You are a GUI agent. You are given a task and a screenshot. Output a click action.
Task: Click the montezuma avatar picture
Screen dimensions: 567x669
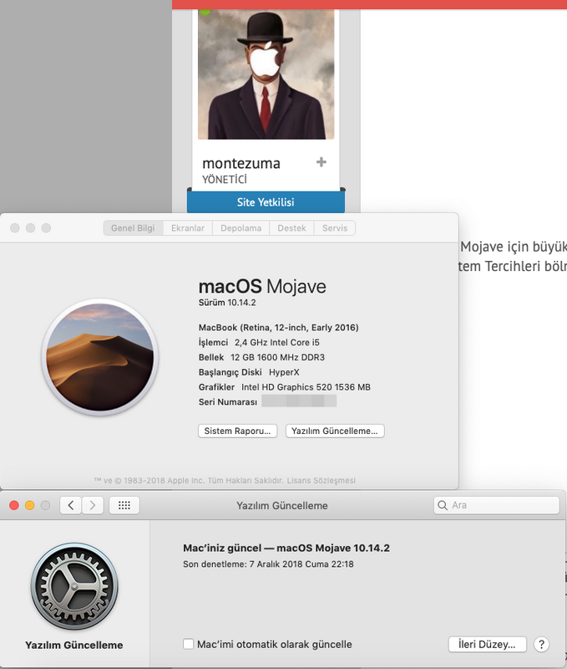266,74
